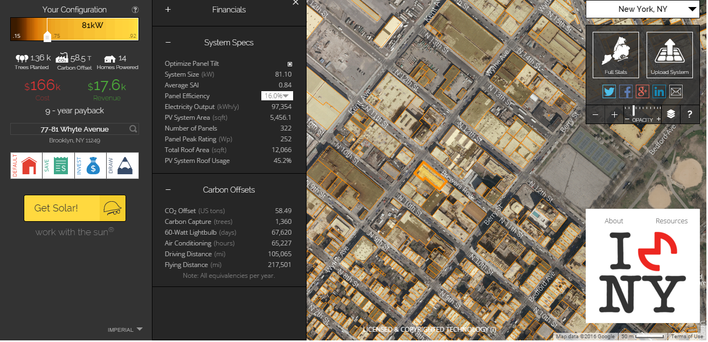Toggle the Optimize Panel Tilt checkbox
Screen dimensions: 708x342
[x=289, y=64]
